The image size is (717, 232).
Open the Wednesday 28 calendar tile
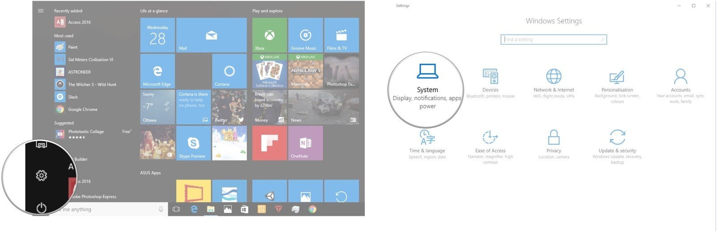(x=157, y=35)
